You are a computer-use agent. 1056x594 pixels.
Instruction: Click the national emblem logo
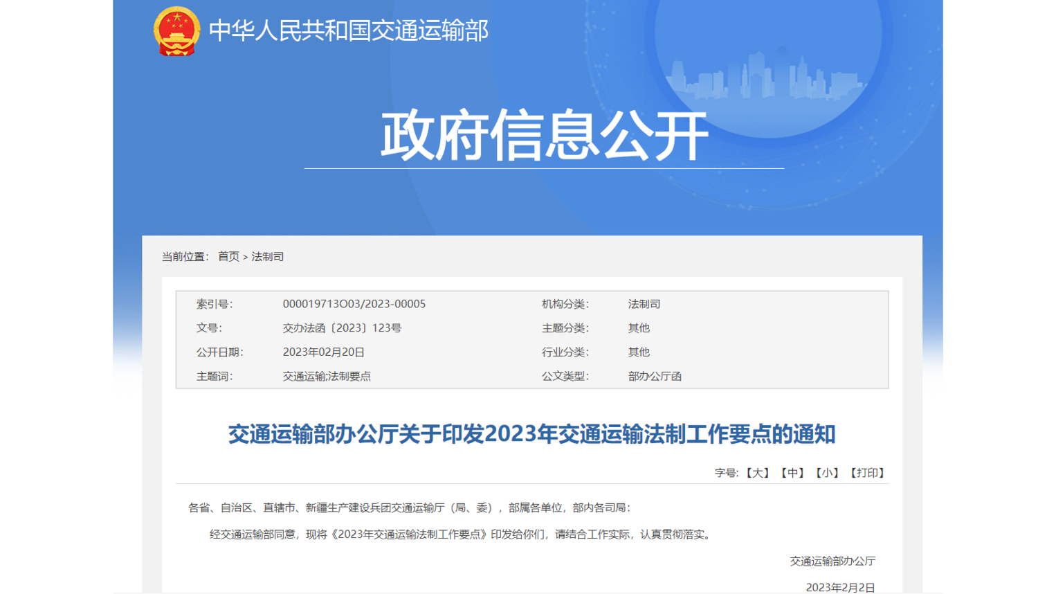click(x=176, y=31)
